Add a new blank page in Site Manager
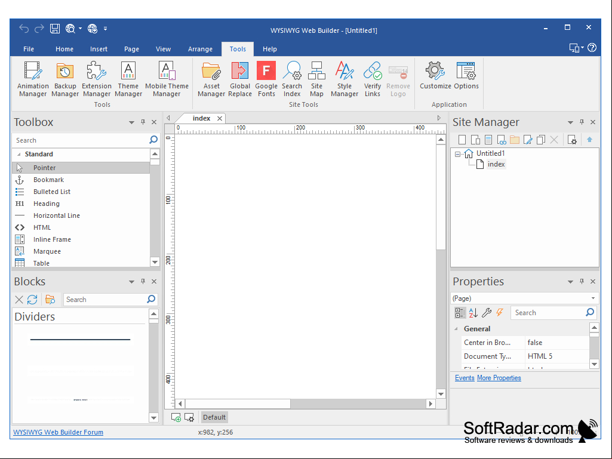The image size is (612, 459). click(462, 140)
